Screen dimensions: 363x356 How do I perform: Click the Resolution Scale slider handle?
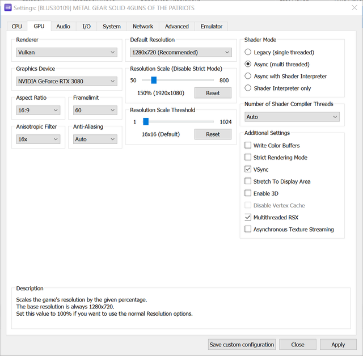(154, 80)
